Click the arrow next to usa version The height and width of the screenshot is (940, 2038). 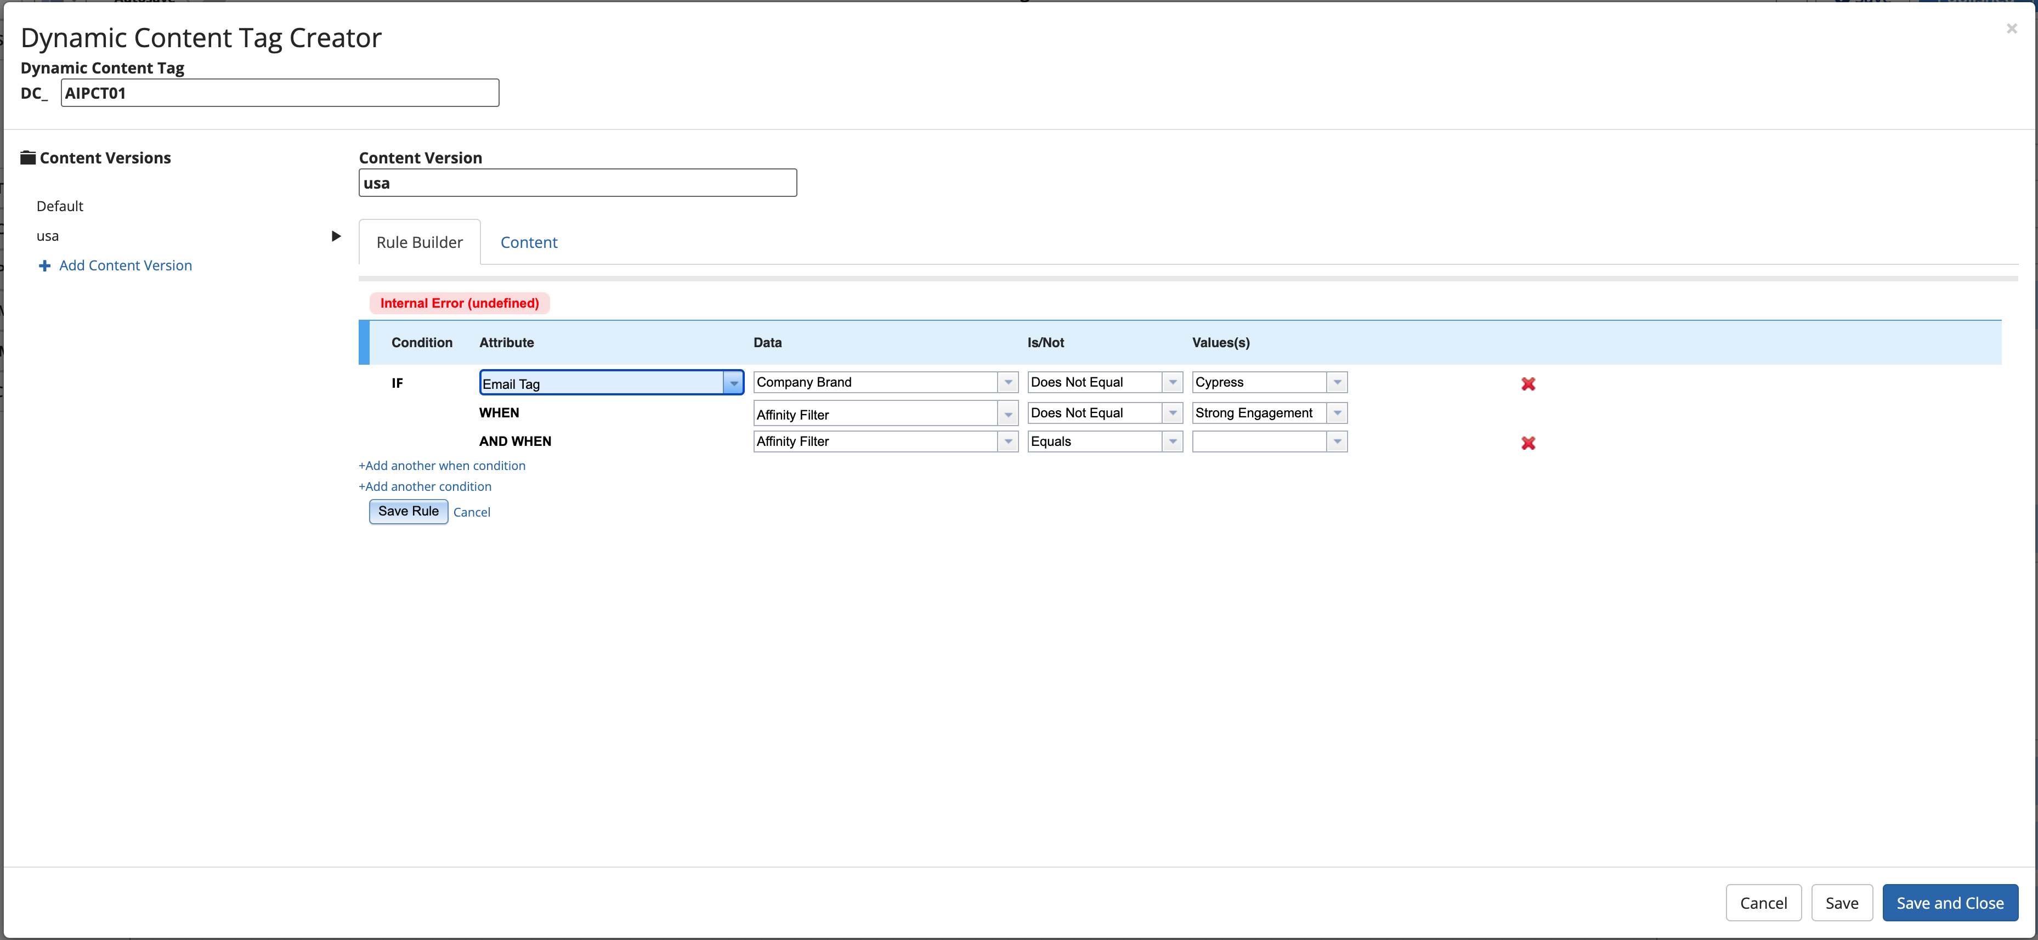[336, 236]
